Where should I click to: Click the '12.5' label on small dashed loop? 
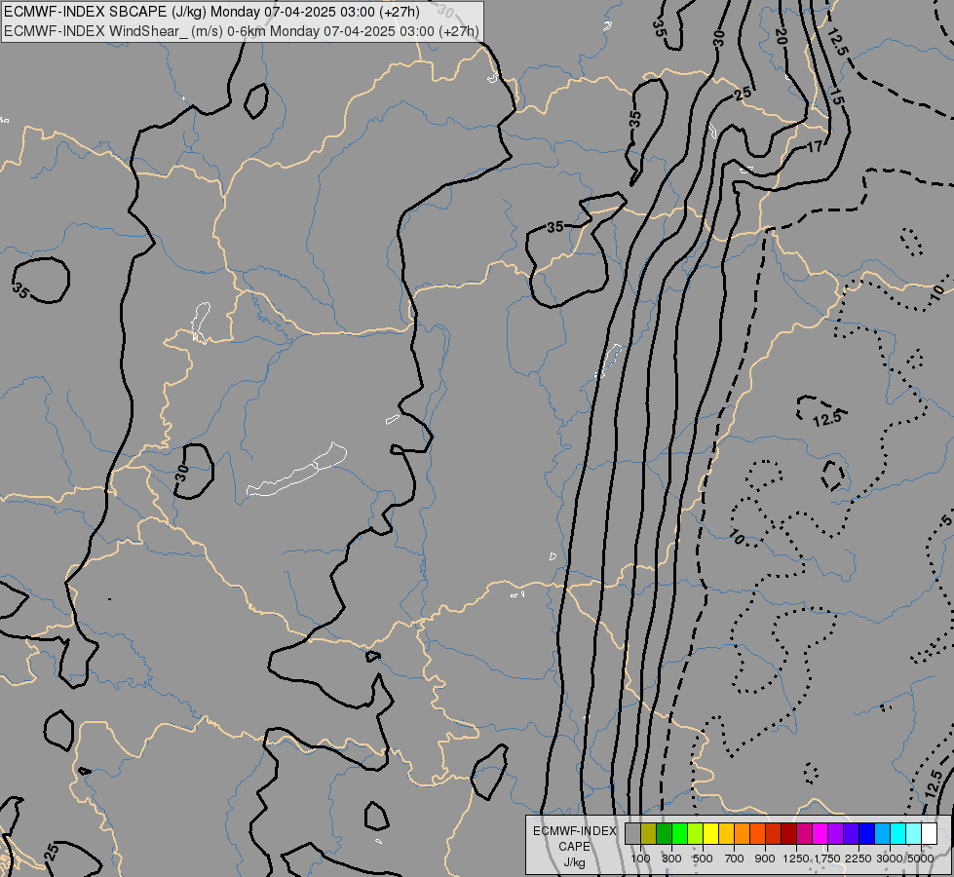point(827,419)
